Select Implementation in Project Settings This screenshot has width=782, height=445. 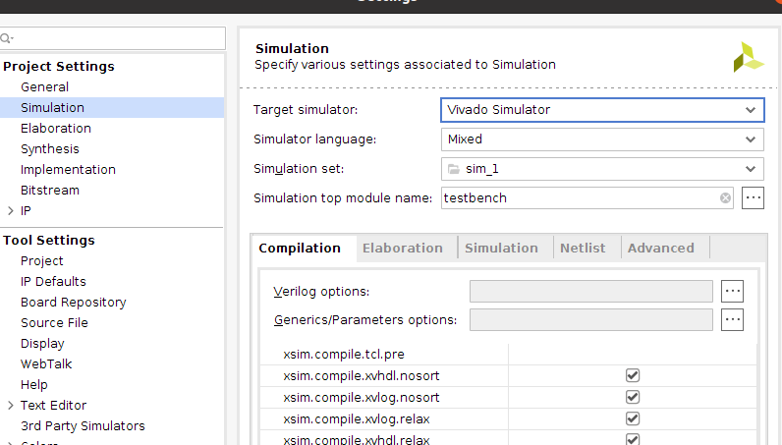(69, 170)
